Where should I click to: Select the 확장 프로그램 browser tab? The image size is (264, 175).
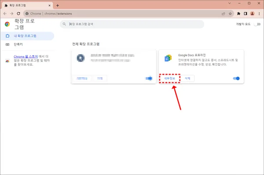click(x=28, y=6)
